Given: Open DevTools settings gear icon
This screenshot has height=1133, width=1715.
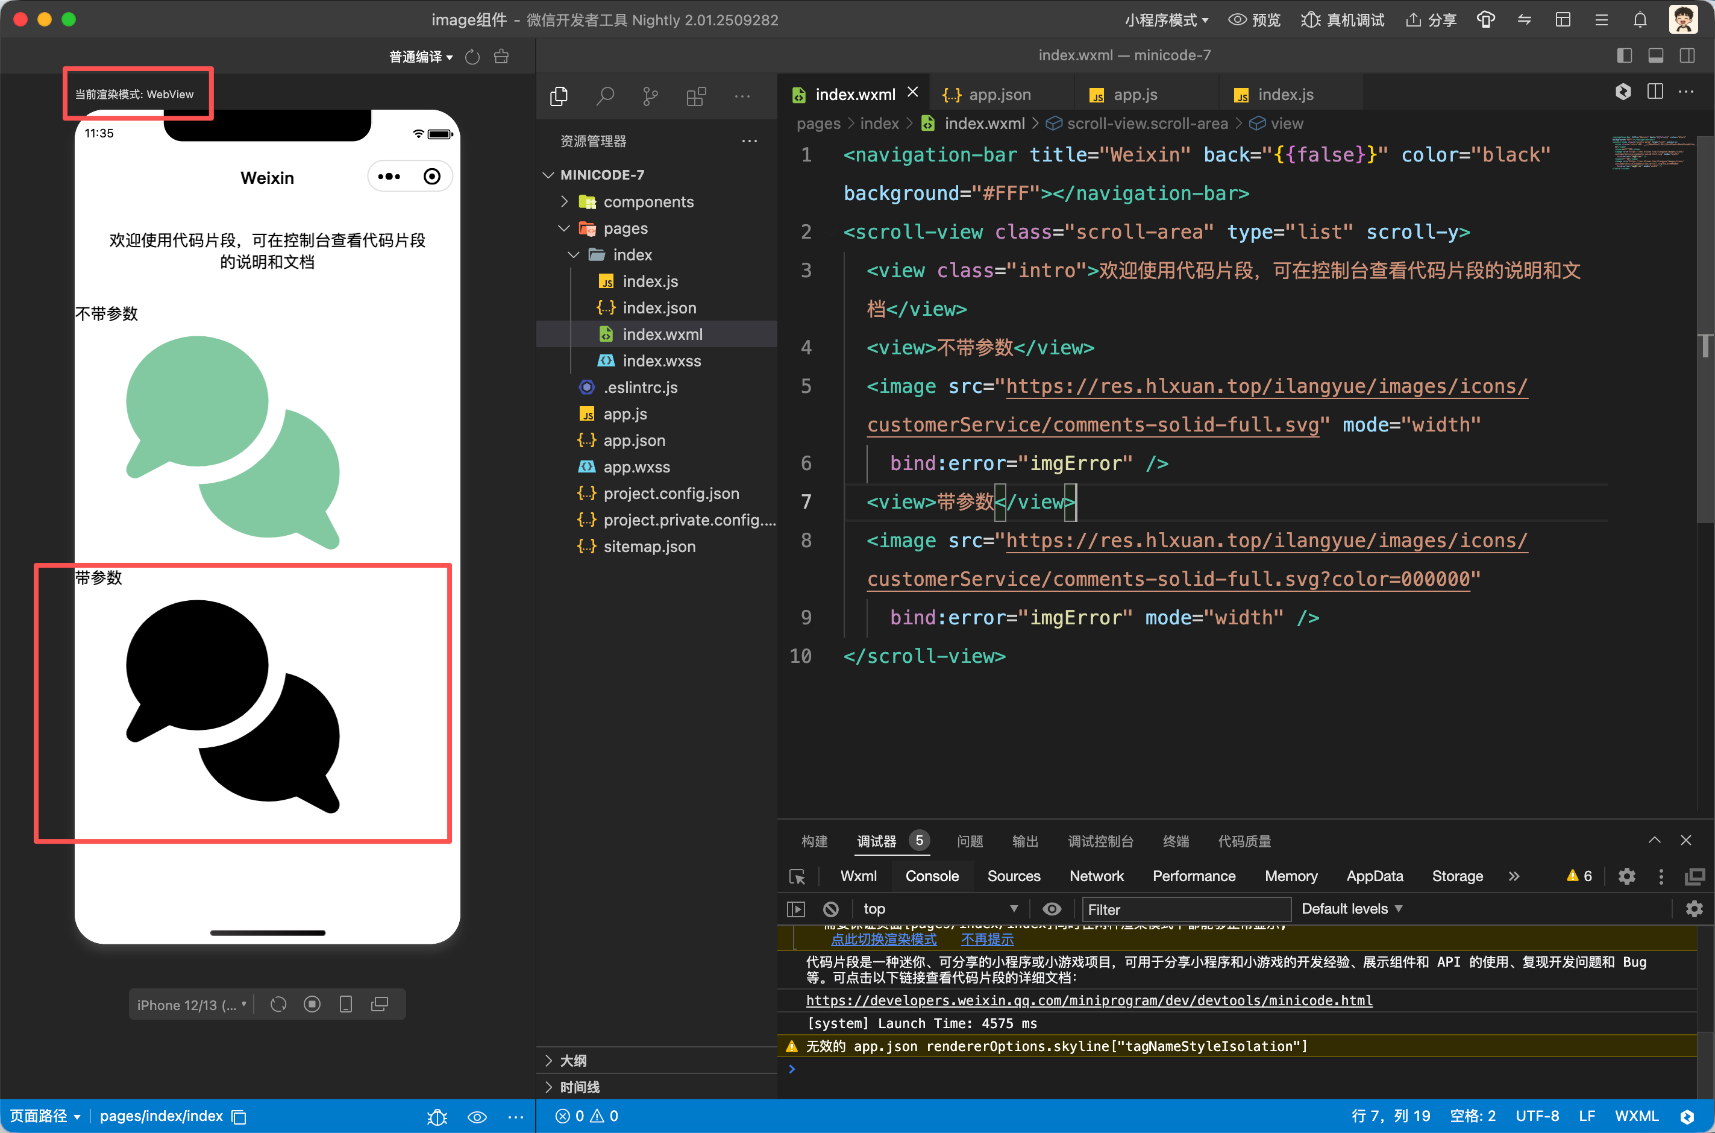Looking at the screenshot, I should 1626,876.
